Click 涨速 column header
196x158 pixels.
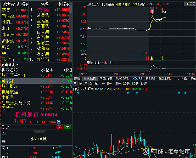point(68,70)
